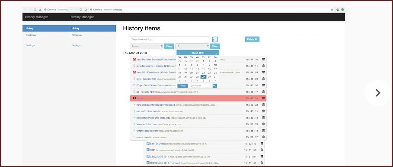Open the java documents Google search link

pos(153,66)
